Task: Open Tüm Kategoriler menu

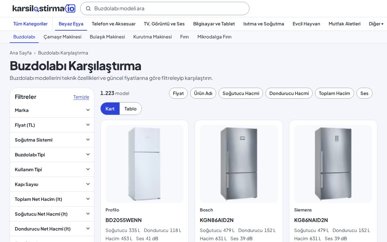Action: (x=30, y=24)
